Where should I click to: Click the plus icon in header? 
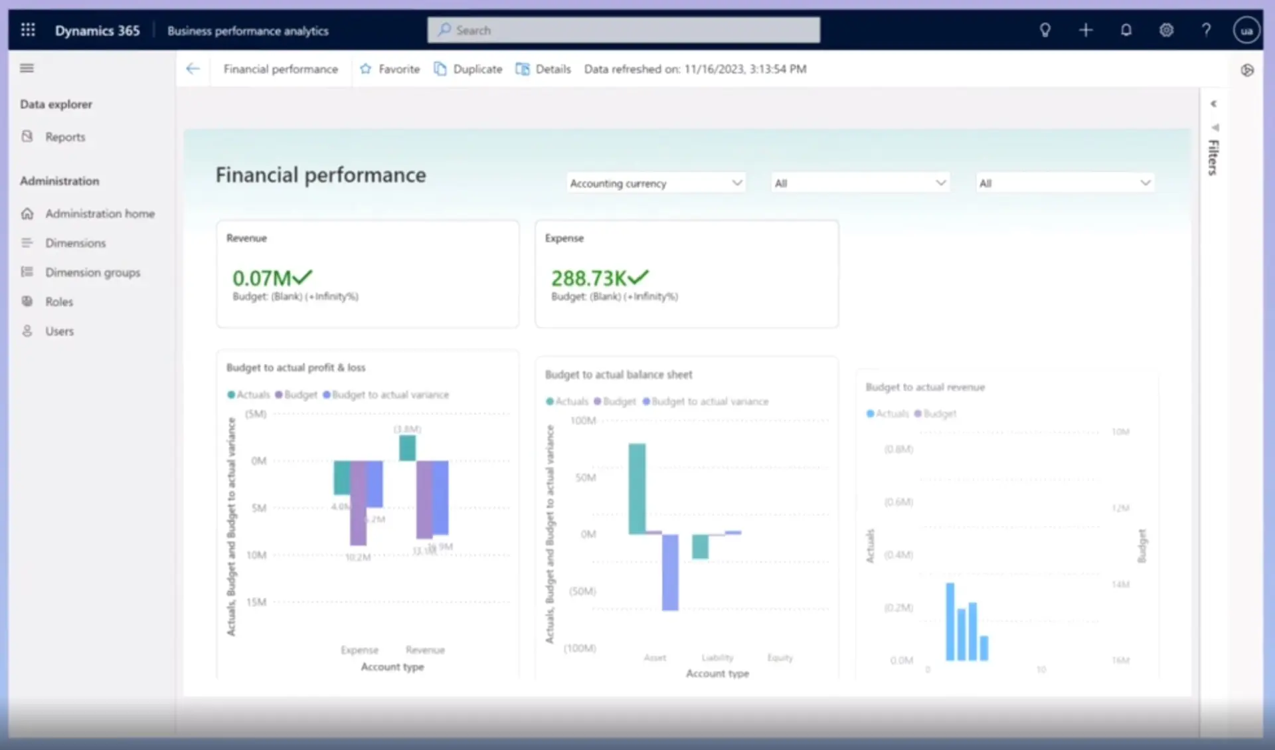(x=1085, y=30)
